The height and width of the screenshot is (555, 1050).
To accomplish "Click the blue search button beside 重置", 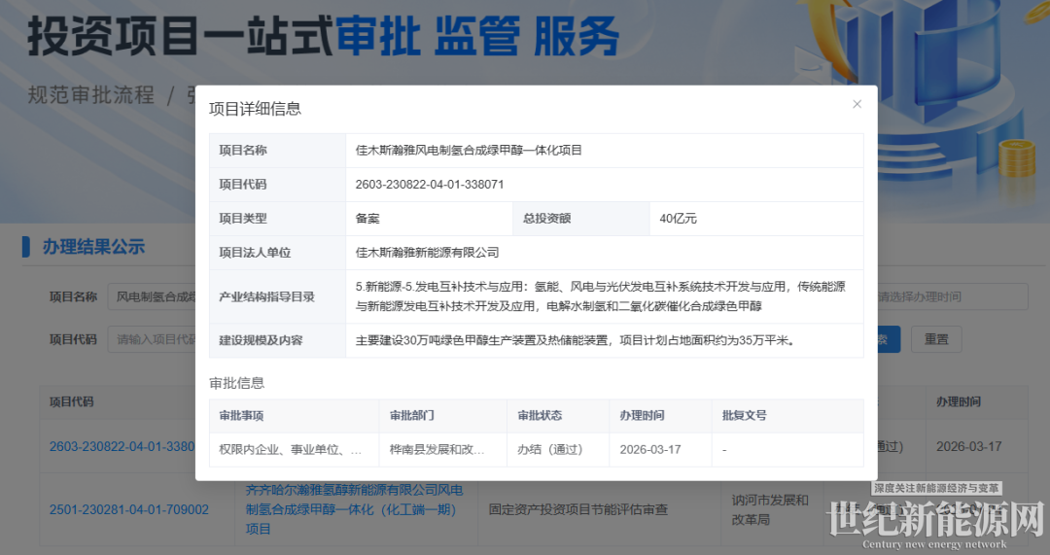I will coord(889,339).
